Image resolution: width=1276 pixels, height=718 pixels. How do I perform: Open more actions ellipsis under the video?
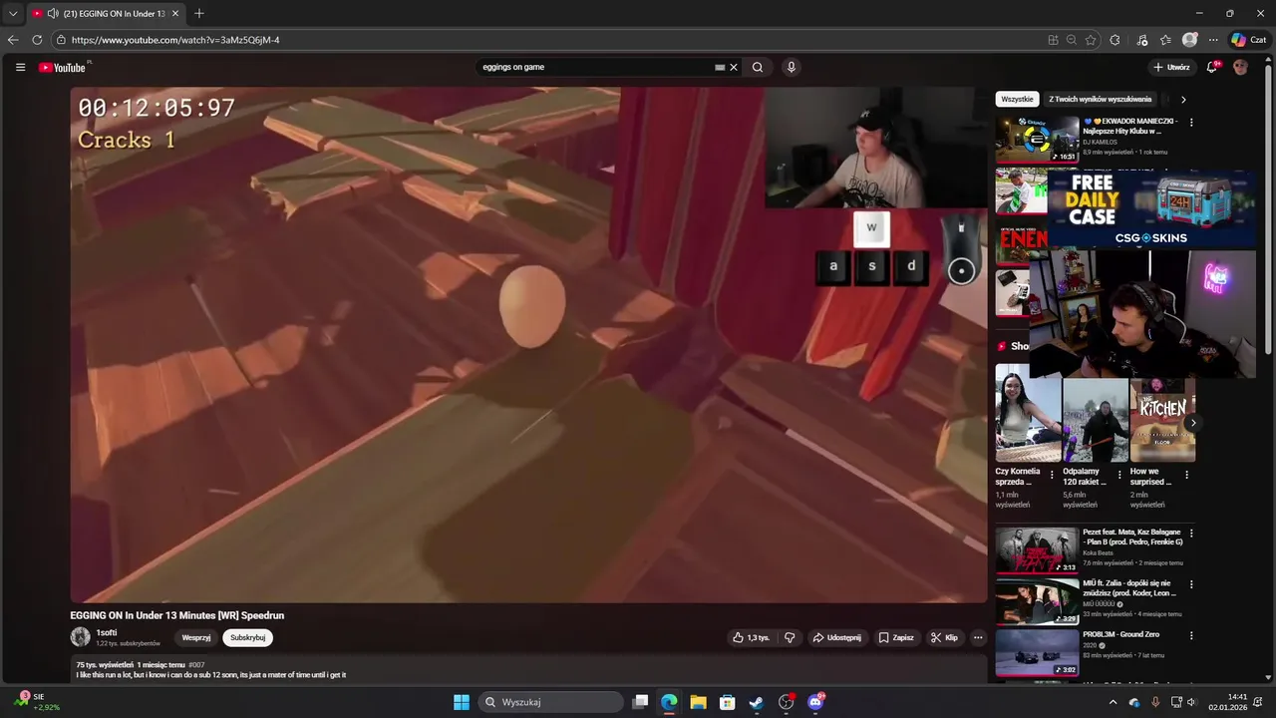pos(978,637)
